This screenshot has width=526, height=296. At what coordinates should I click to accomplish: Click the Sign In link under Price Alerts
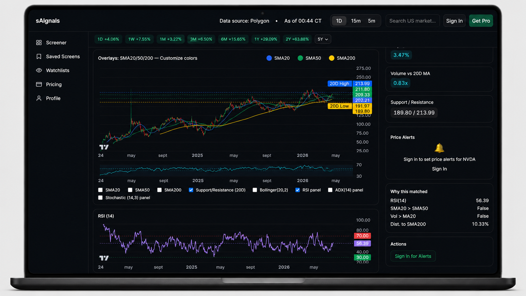[x=439, y=169]
